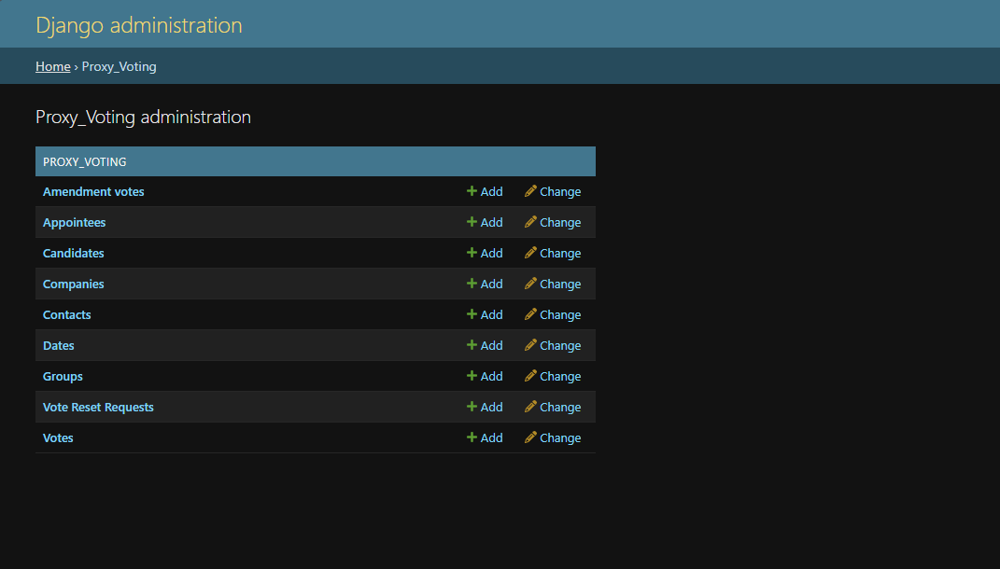Click the pencil icon in Groups row
1000x569 pixels.
coord(530,375)
